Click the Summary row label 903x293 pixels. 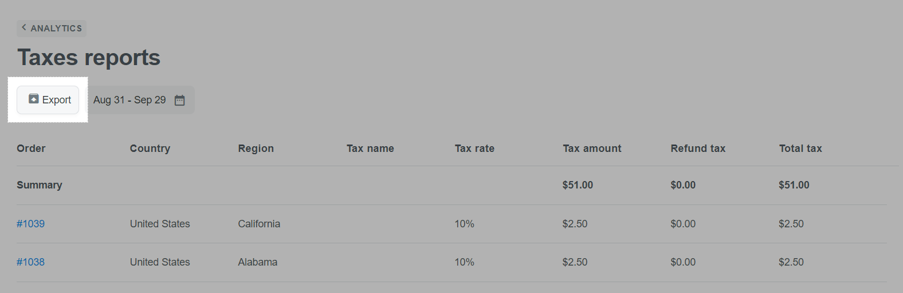pos(40,185)
